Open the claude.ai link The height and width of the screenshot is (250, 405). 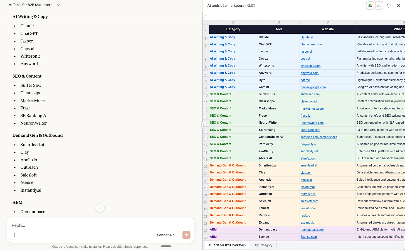307,37
